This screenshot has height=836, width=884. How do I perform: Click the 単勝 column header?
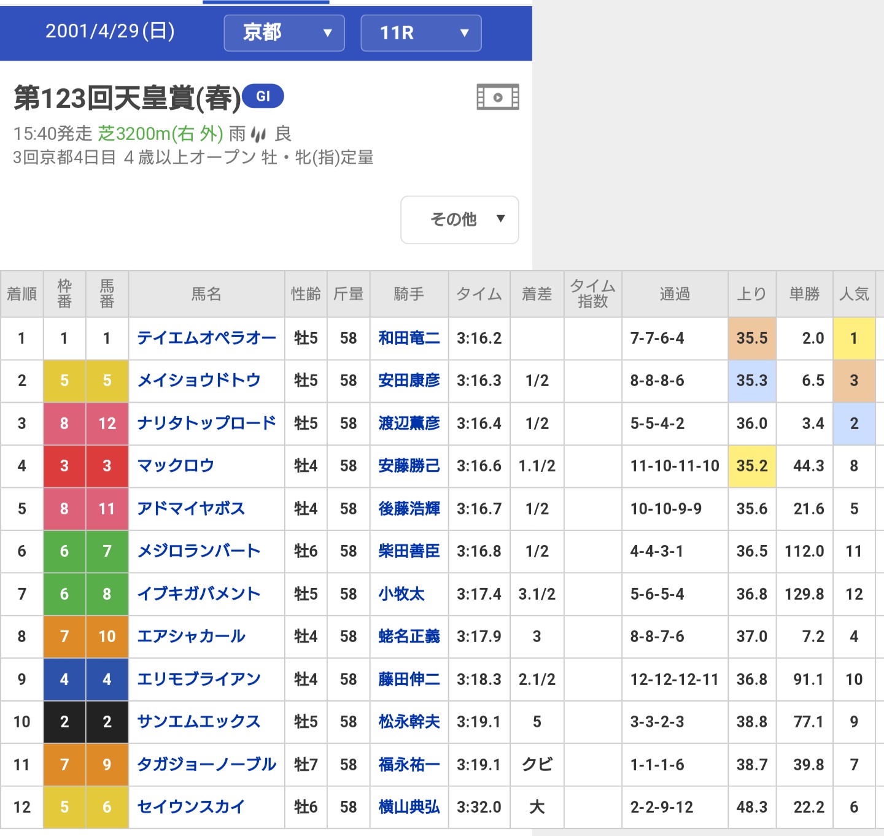(x=804, y=294)
